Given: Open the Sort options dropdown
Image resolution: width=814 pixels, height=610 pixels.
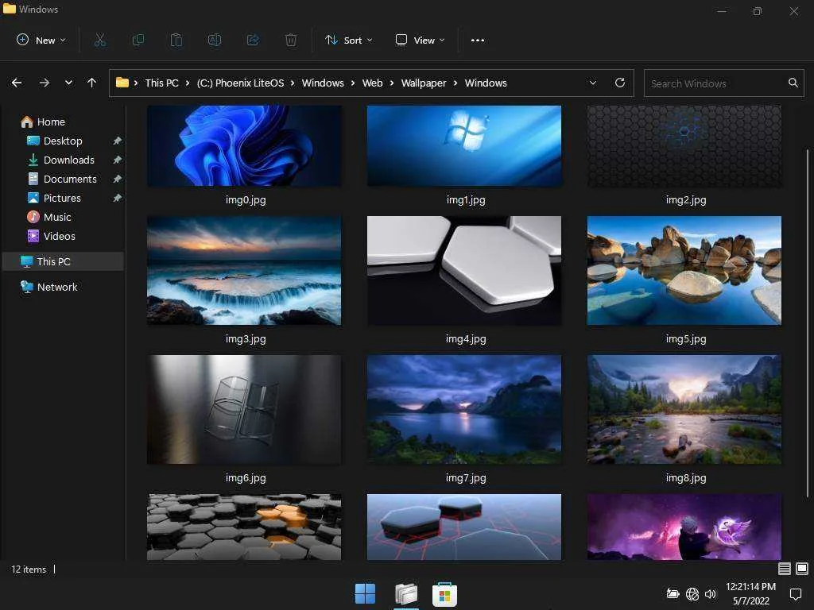Looking at the screenshot, I should click(x=349, y=40).
